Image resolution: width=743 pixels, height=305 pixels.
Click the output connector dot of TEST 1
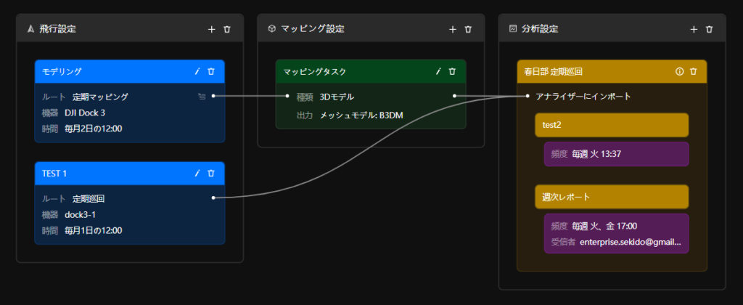213,198
